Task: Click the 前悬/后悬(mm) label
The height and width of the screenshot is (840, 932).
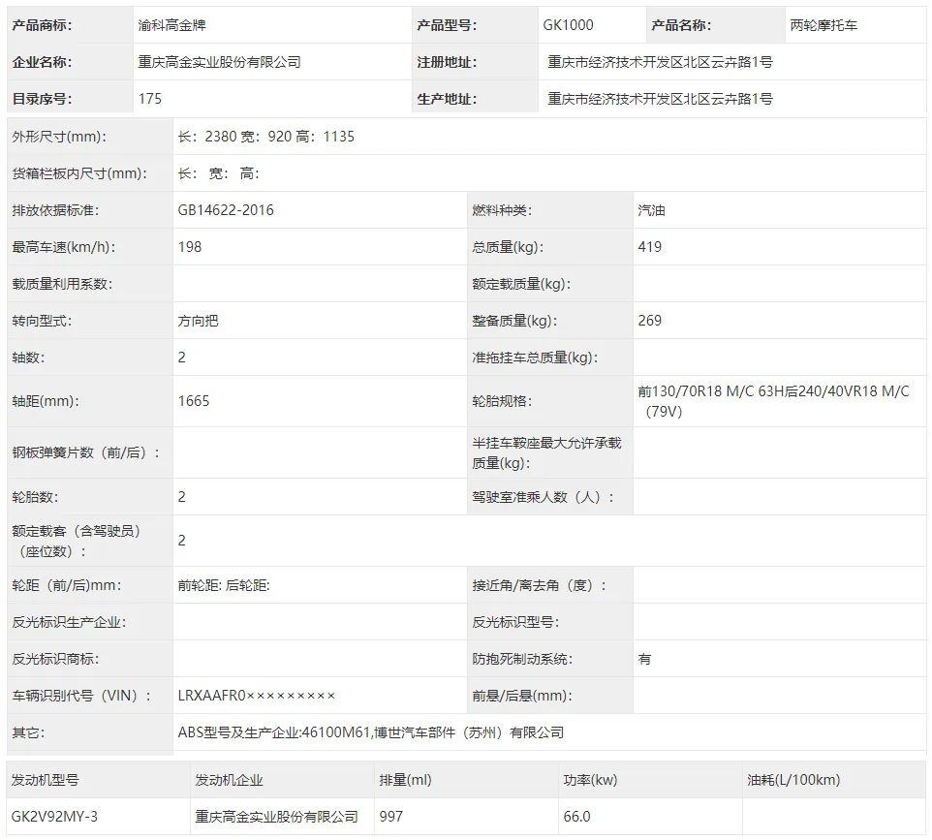Action: [522, 697]
